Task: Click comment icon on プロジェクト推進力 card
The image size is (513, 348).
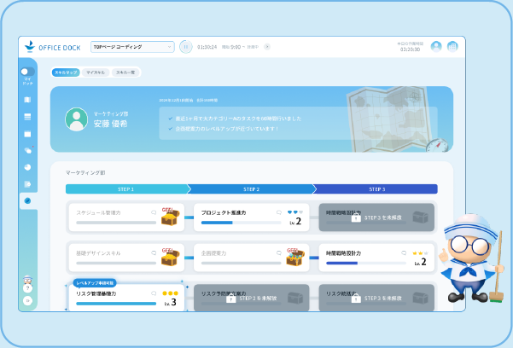Action: (279, 212)
